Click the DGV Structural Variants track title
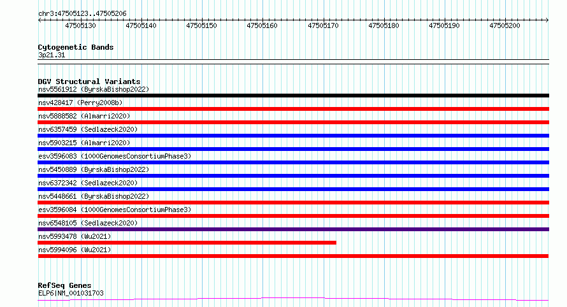 (x=89, y=82)
